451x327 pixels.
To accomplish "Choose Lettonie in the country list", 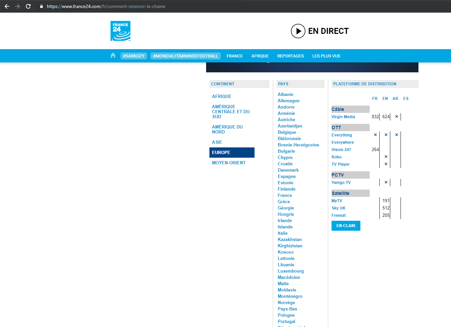I will point(286,258).
